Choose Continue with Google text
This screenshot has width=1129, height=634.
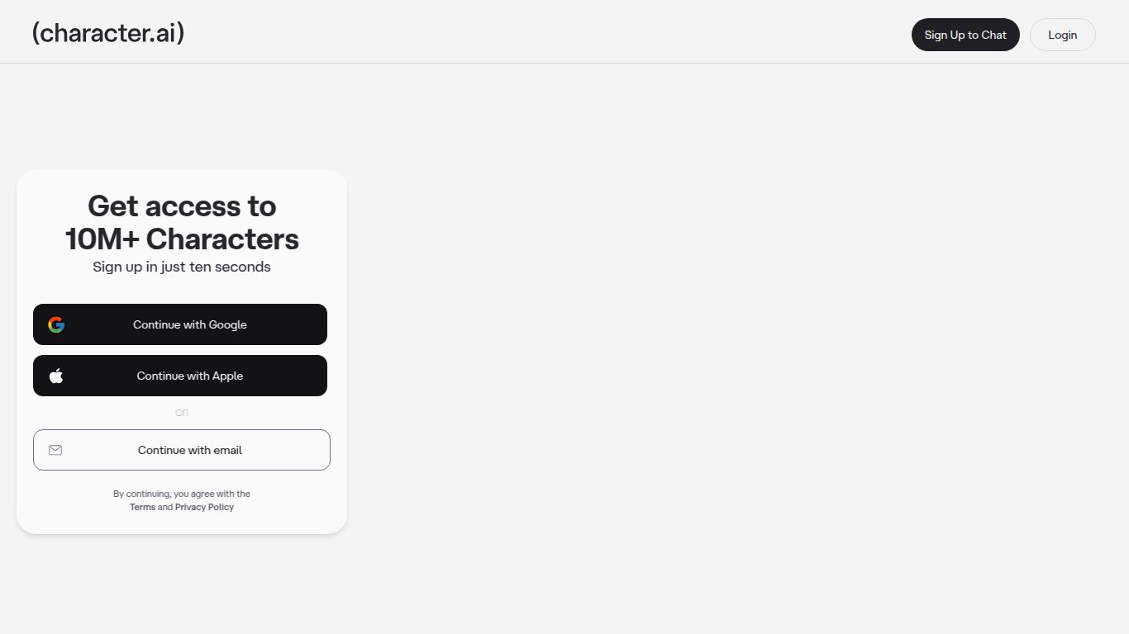189,324
